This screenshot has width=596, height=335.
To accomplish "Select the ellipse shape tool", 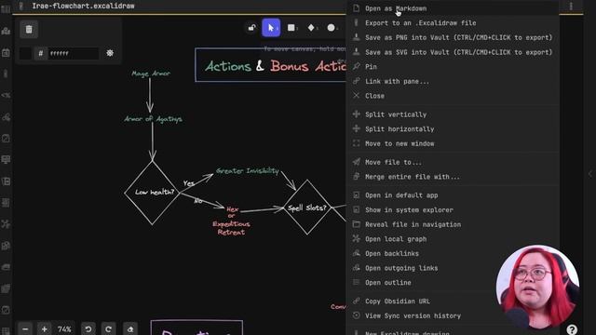I will click(x=332, y=28).
